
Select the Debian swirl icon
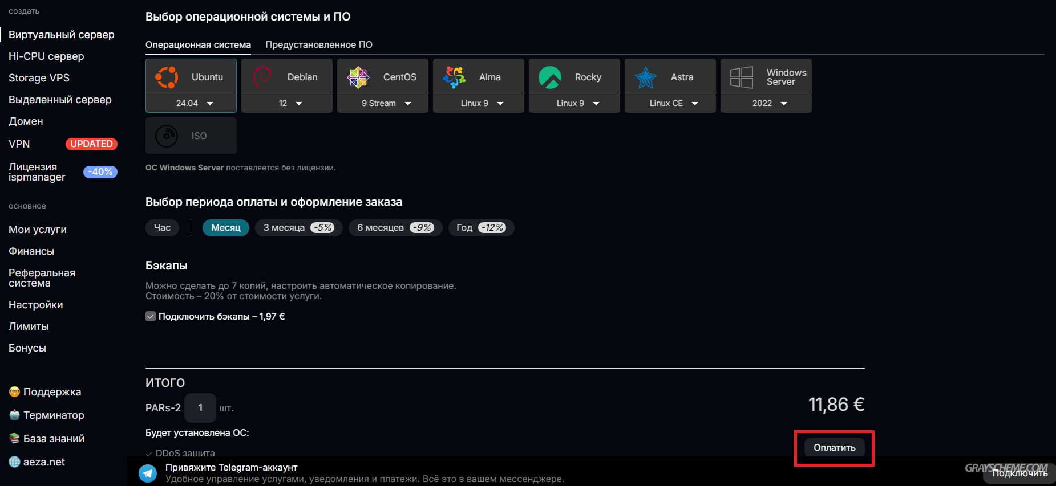(262, 77)
